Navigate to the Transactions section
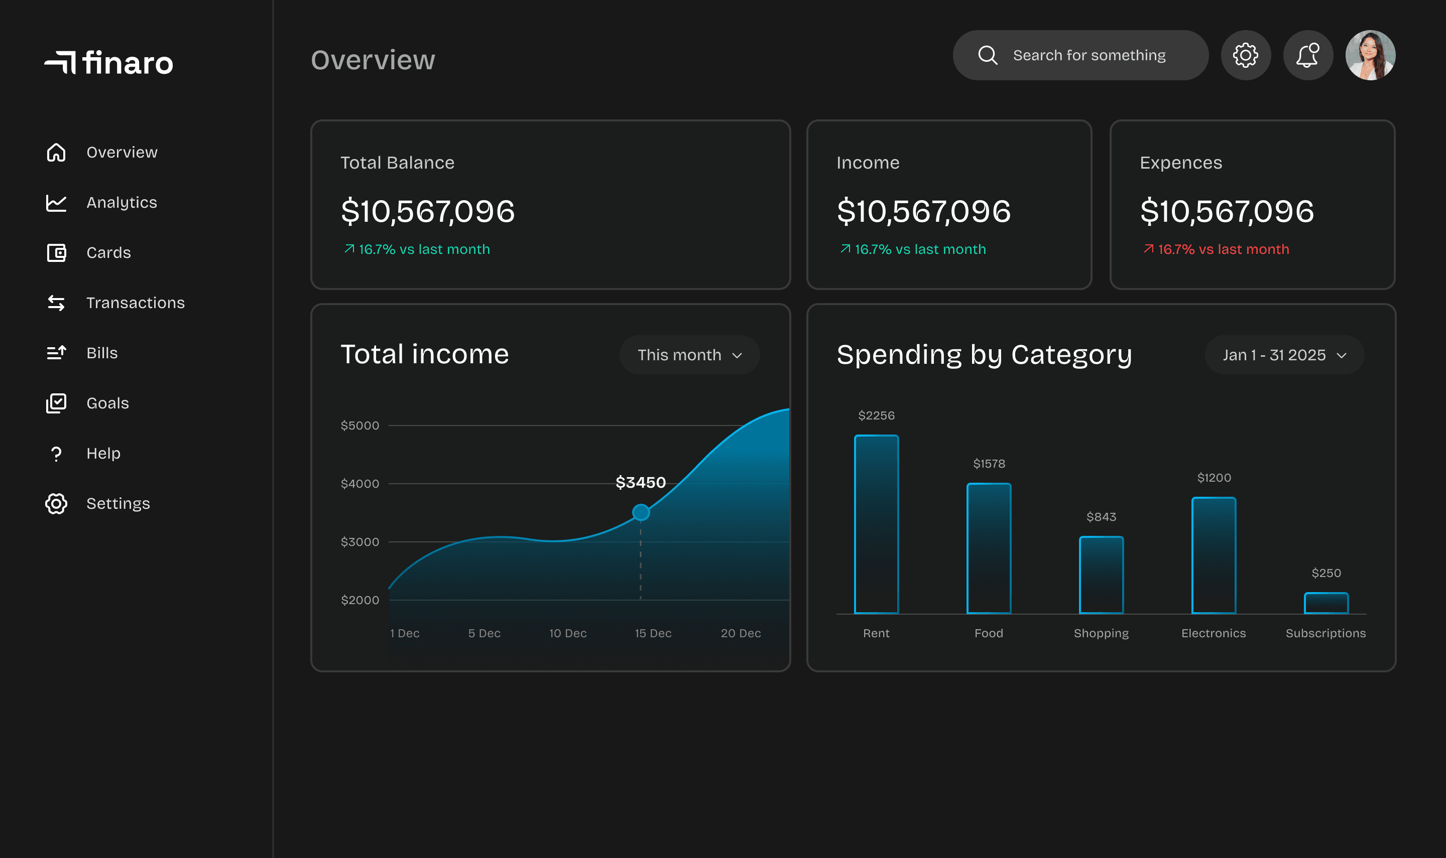 click(x=136, y=303)
